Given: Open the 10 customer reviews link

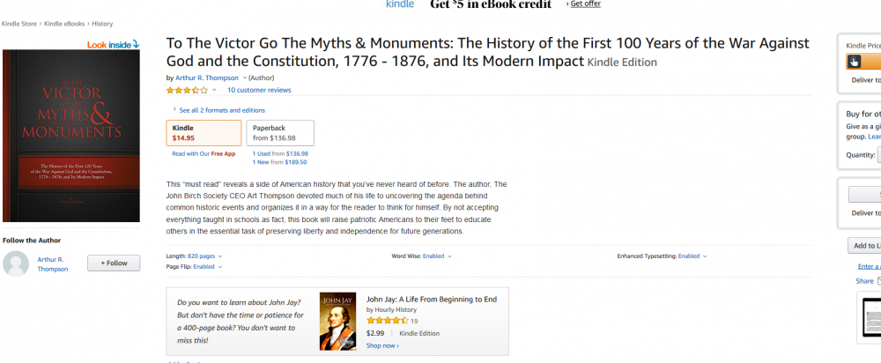Looking at the screenshot, I should click(x=259, y=90).
